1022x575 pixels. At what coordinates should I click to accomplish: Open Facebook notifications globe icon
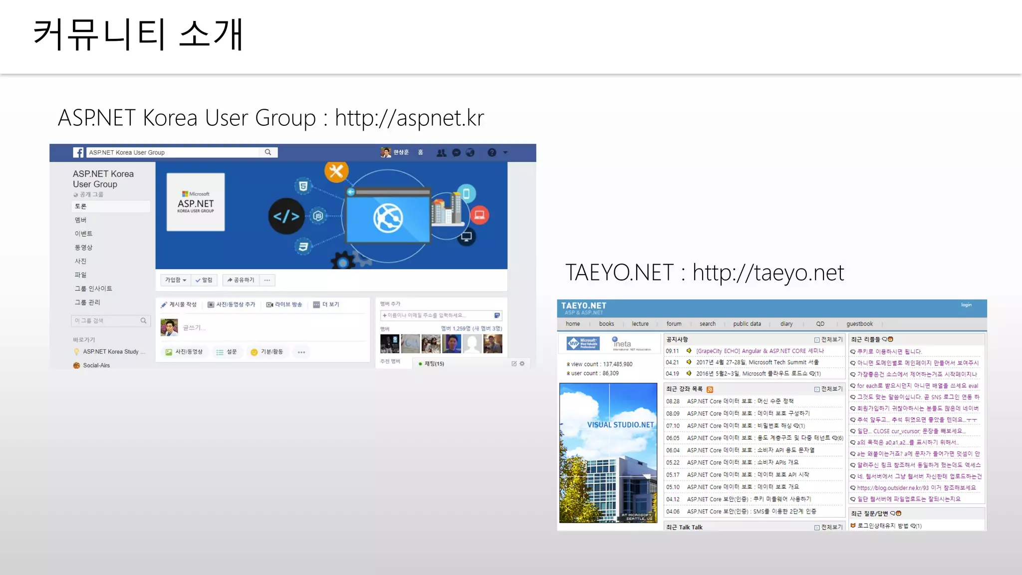coord(470,153)
